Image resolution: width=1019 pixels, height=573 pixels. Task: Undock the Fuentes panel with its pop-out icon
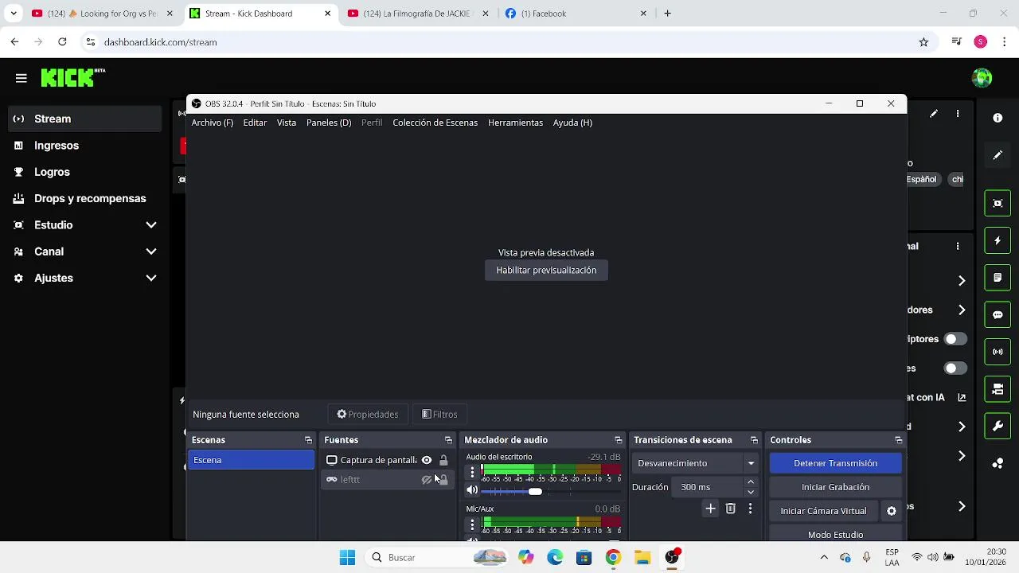448,440
